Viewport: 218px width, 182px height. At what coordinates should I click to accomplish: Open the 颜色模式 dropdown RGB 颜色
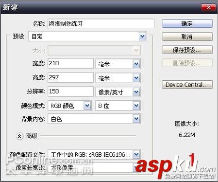click(70, 106)
